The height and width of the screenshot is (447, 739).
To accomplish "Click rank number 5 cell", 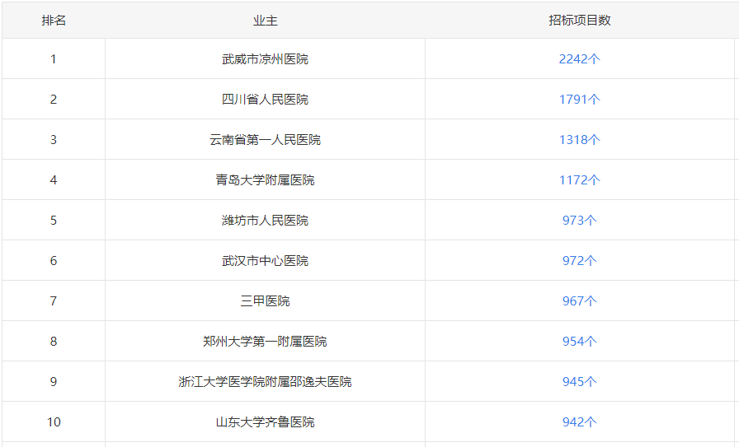I will pyautogui.click(x=54, y=220).
